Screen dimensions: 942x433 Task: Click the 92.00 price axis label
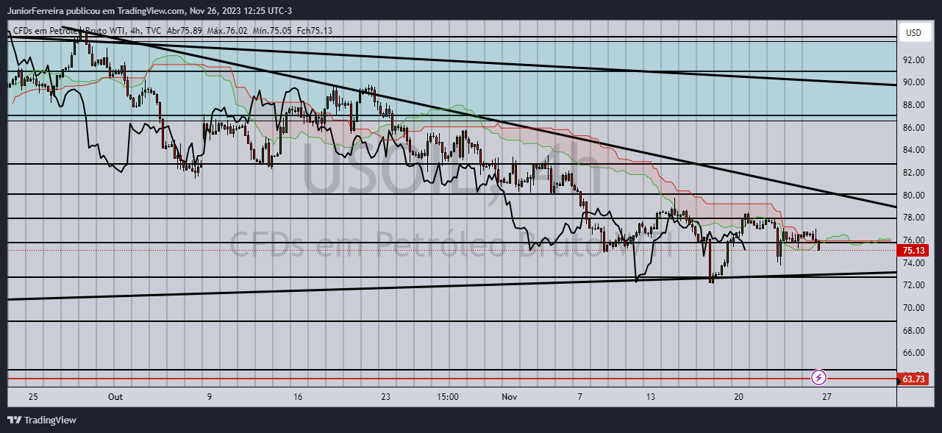(913, 60)
